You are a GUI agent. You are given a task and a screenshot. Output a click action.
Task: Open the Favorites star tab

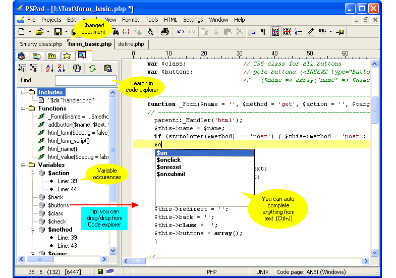click(67, 56)
